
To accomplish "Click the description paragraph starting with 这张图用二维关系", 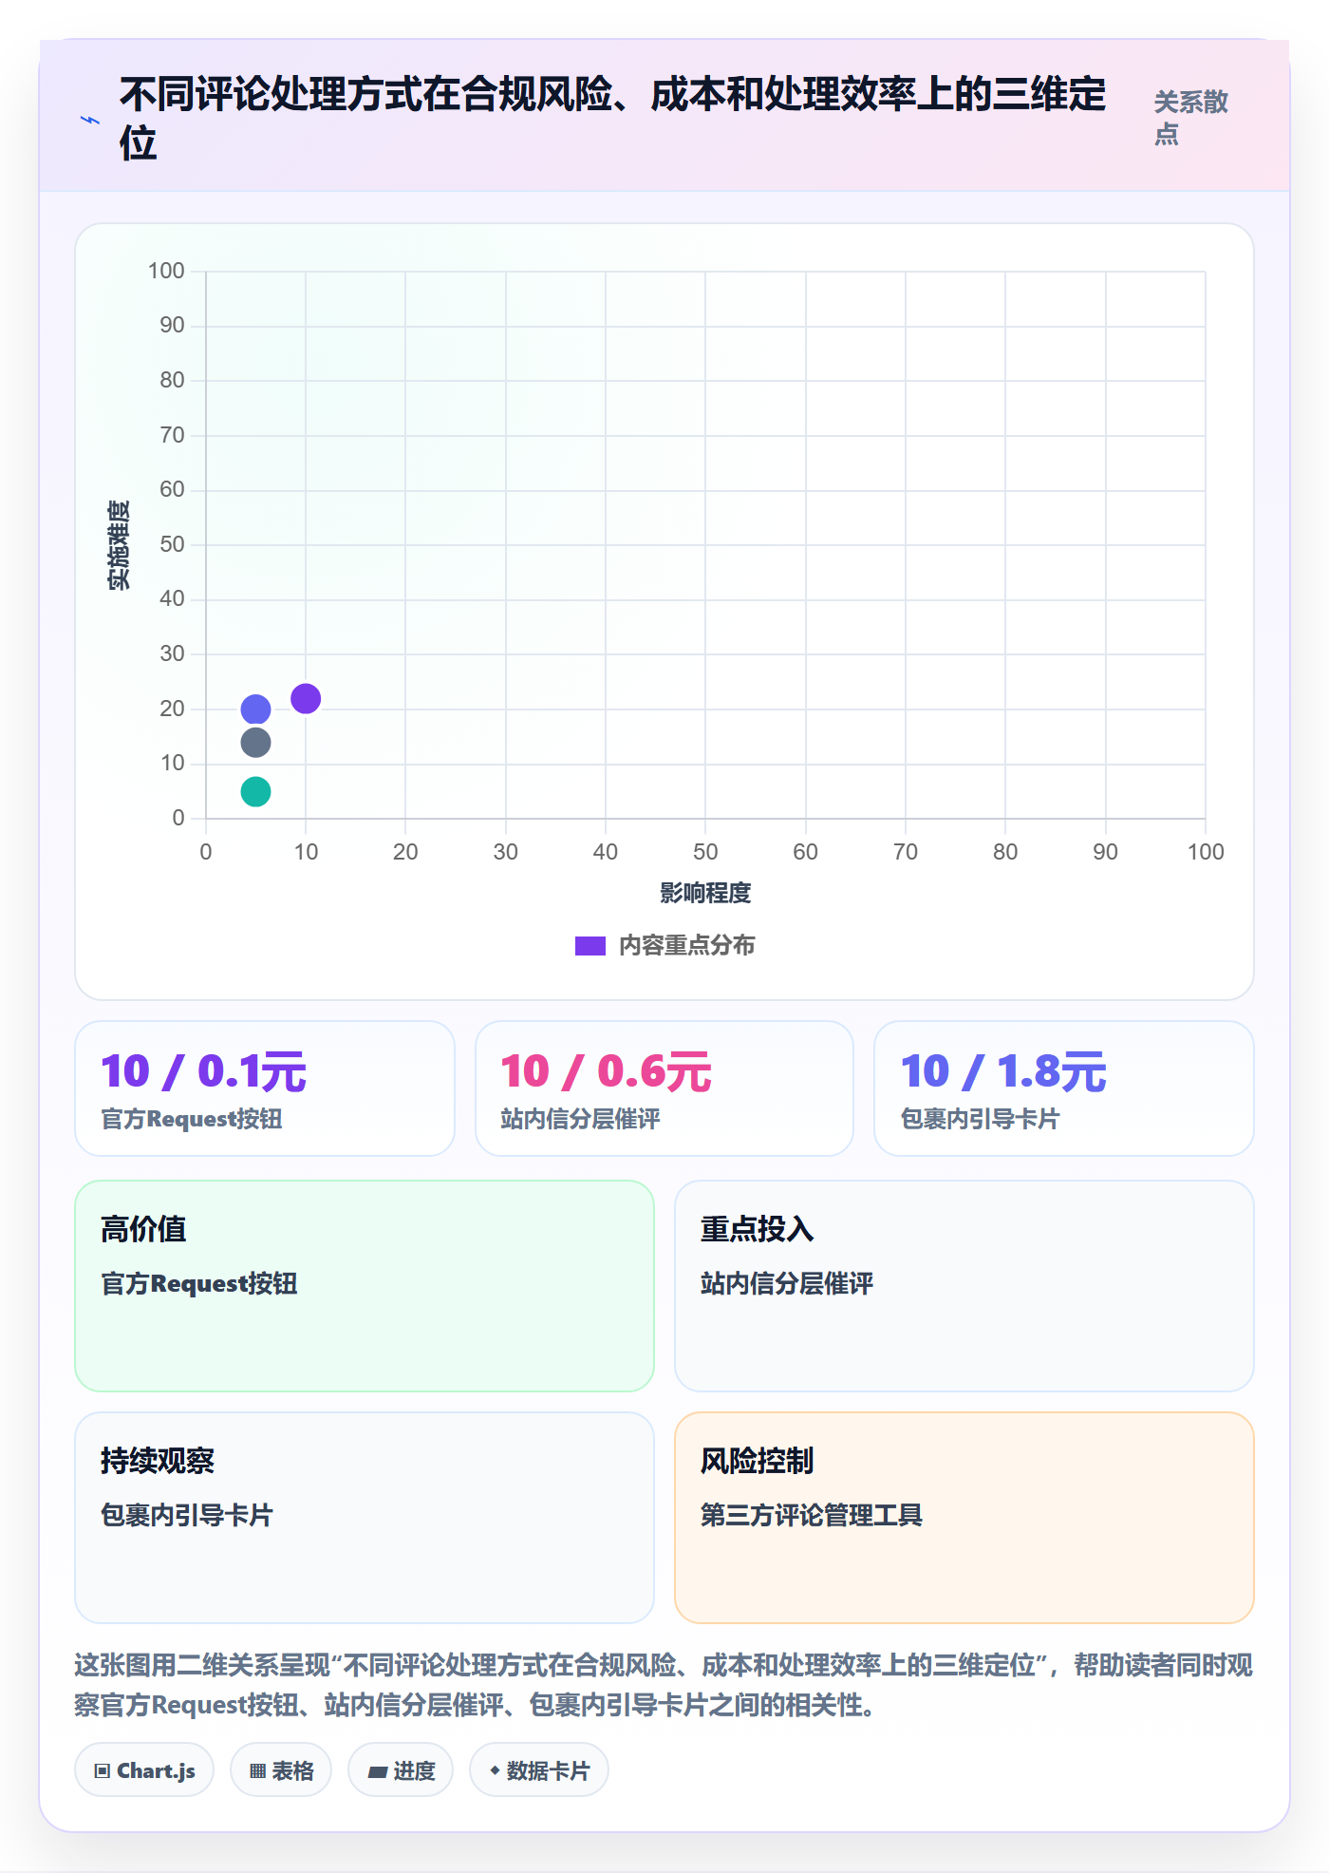I will (664, 1685).
